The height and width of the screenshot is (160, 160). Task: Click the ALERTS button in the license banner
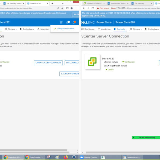pyautogui.click(x=75, y=14)
